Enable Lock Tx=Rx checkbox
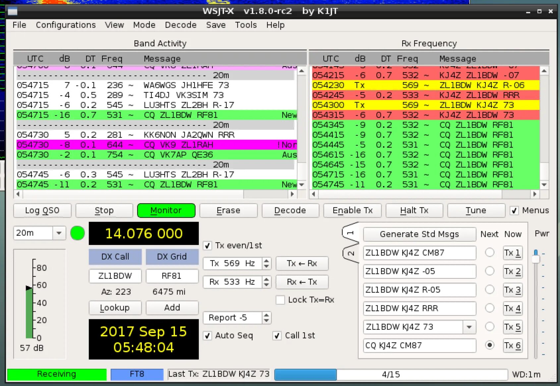 280,300
